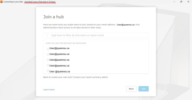Select the fourth hub radio button
This screenshot has width=192, height=100.
tap(48, 65)
